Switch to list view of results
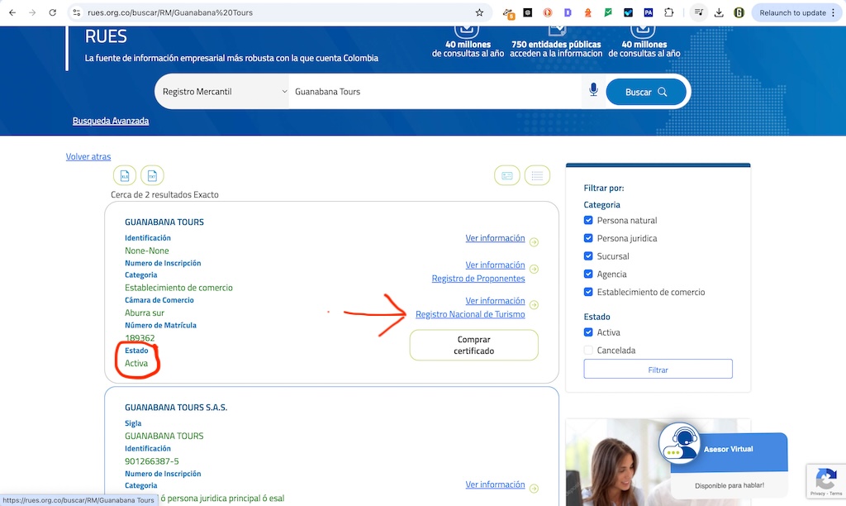Screen dimensions: 846x506 pos(537,175)
